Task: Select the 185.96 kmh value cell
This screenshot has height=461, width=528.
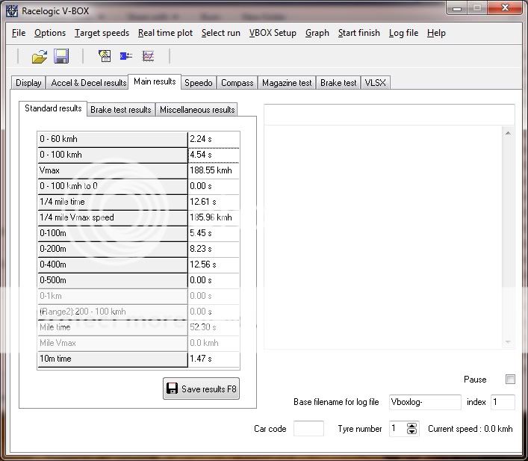Action: coord(214,217)
